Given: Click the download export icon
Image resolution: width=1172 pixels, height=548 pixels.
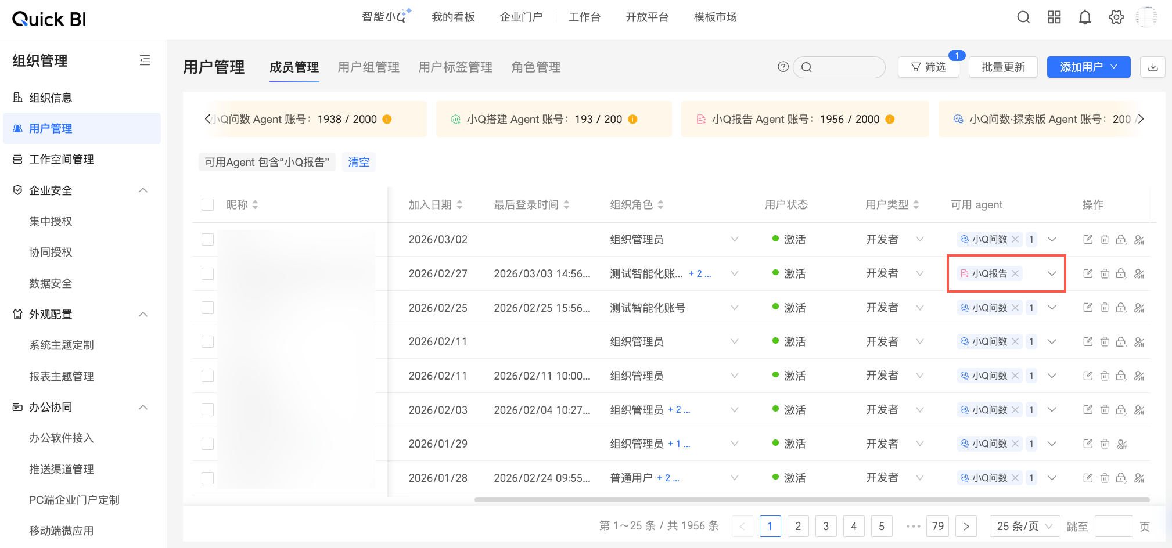Looking at the screenshot, I should pyautogui.click(x=1153, y=67).
